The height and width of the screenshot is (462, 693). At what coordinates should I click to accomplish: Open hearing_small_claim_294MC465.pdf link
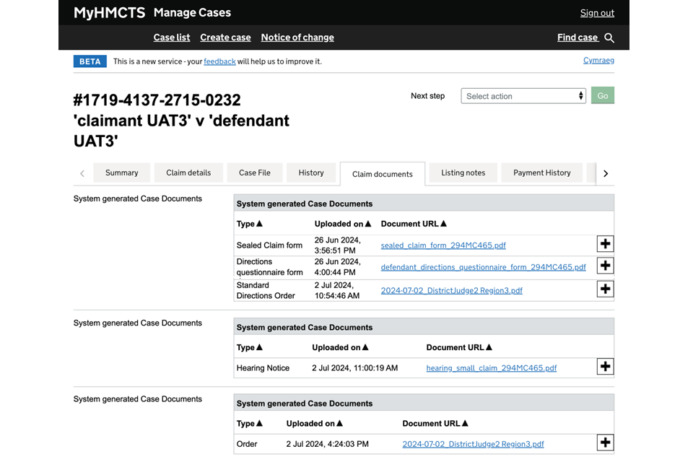pyautogui.click(x=491, y=368)
